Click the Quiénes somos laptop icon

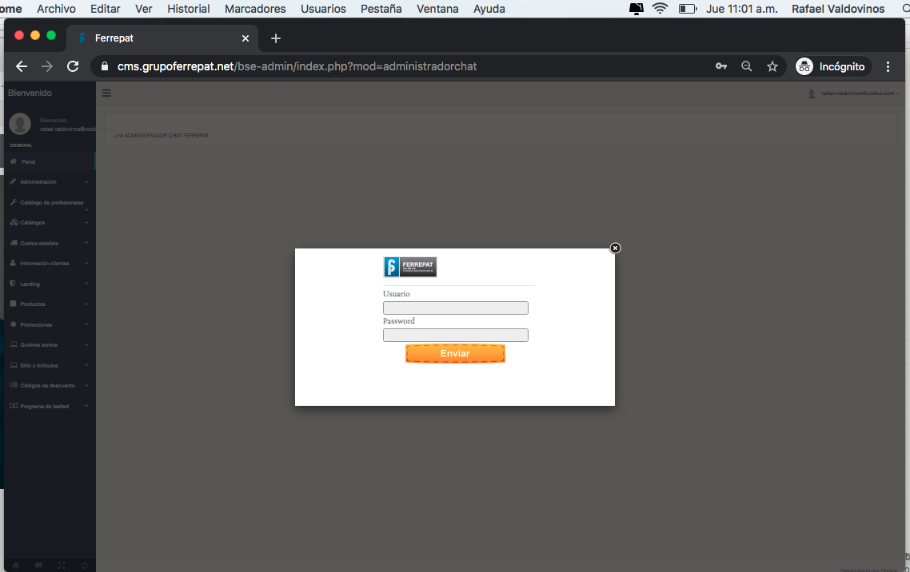(x=14, y=344)
